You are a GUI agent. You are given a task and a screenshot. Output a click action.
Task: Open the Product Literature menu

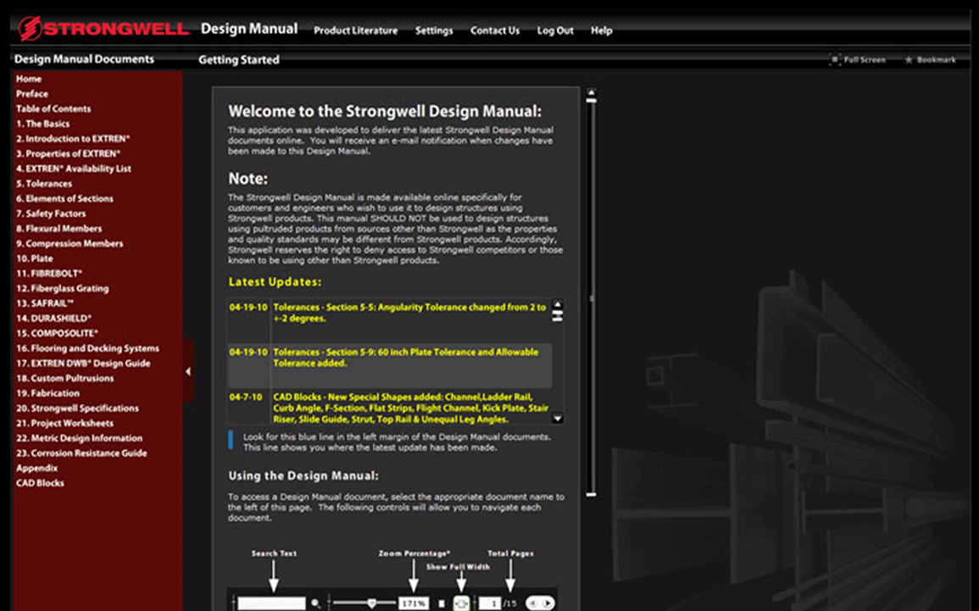click(x=355, y=31)
